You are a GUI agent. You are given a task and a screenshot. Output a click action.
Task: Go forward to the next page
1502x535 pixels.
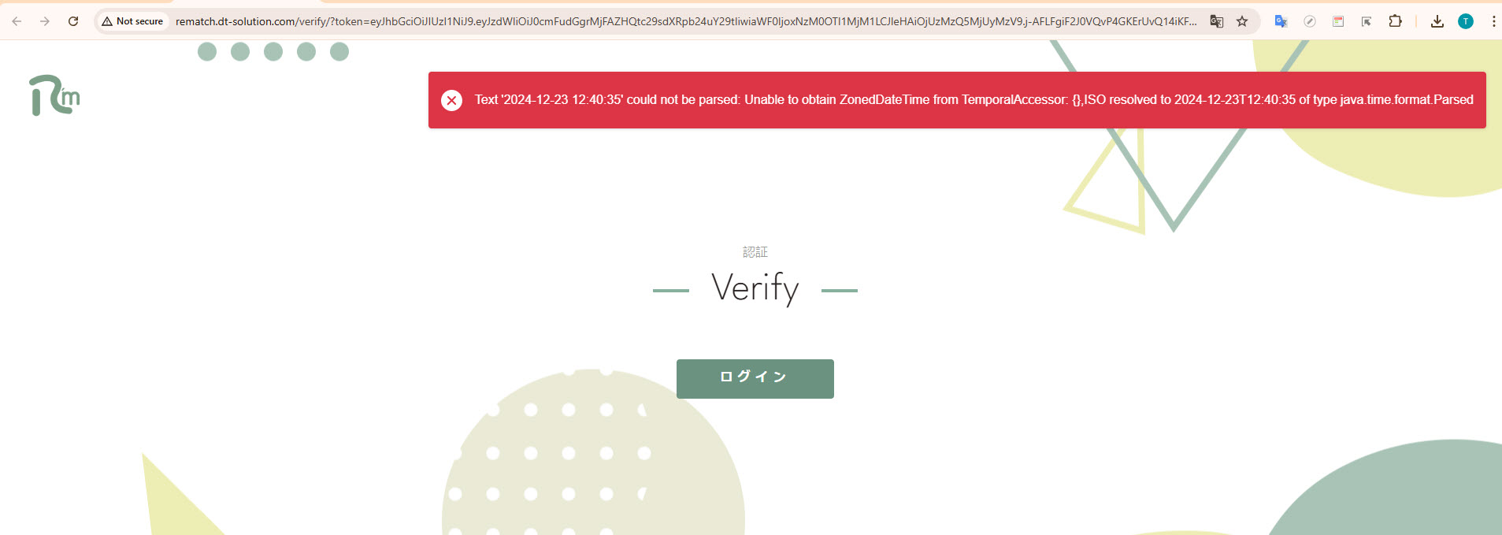pos(45,21)
